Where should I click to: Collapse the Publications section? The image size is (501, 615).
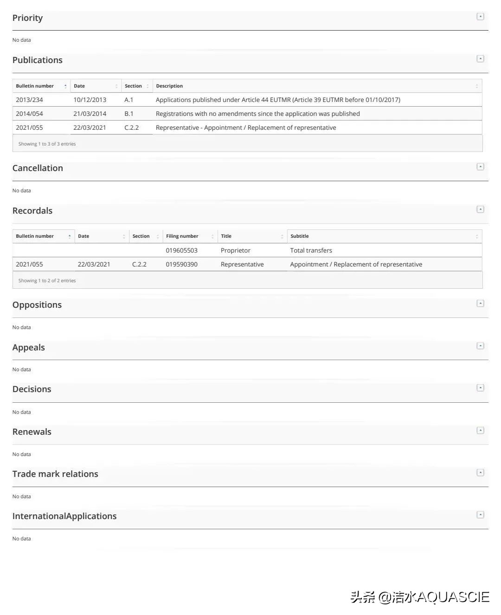[x=480, y=59]
